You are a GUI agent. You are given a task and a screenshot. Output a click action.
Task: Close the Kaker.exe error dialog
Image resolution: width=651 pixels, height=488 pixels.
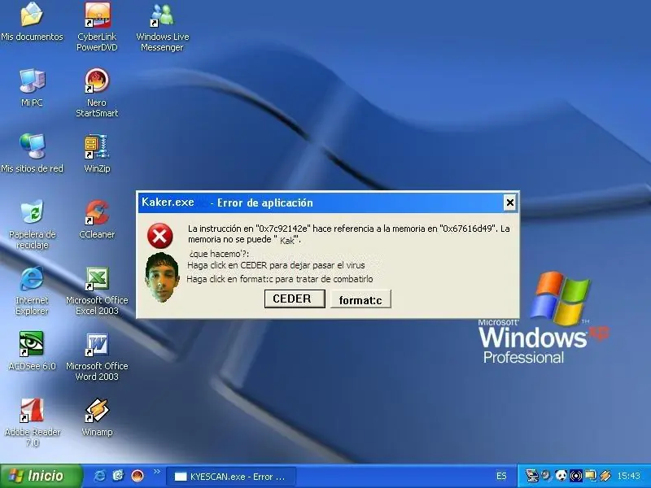(510, 203)
